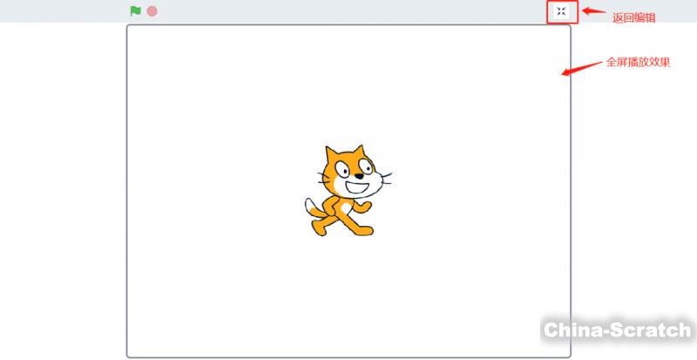Click the China-Scratch watermark logo

coord(617,330)
